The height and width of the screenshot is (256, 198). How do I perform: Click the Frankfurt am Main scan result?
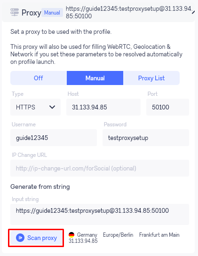(x=159, y=235)
